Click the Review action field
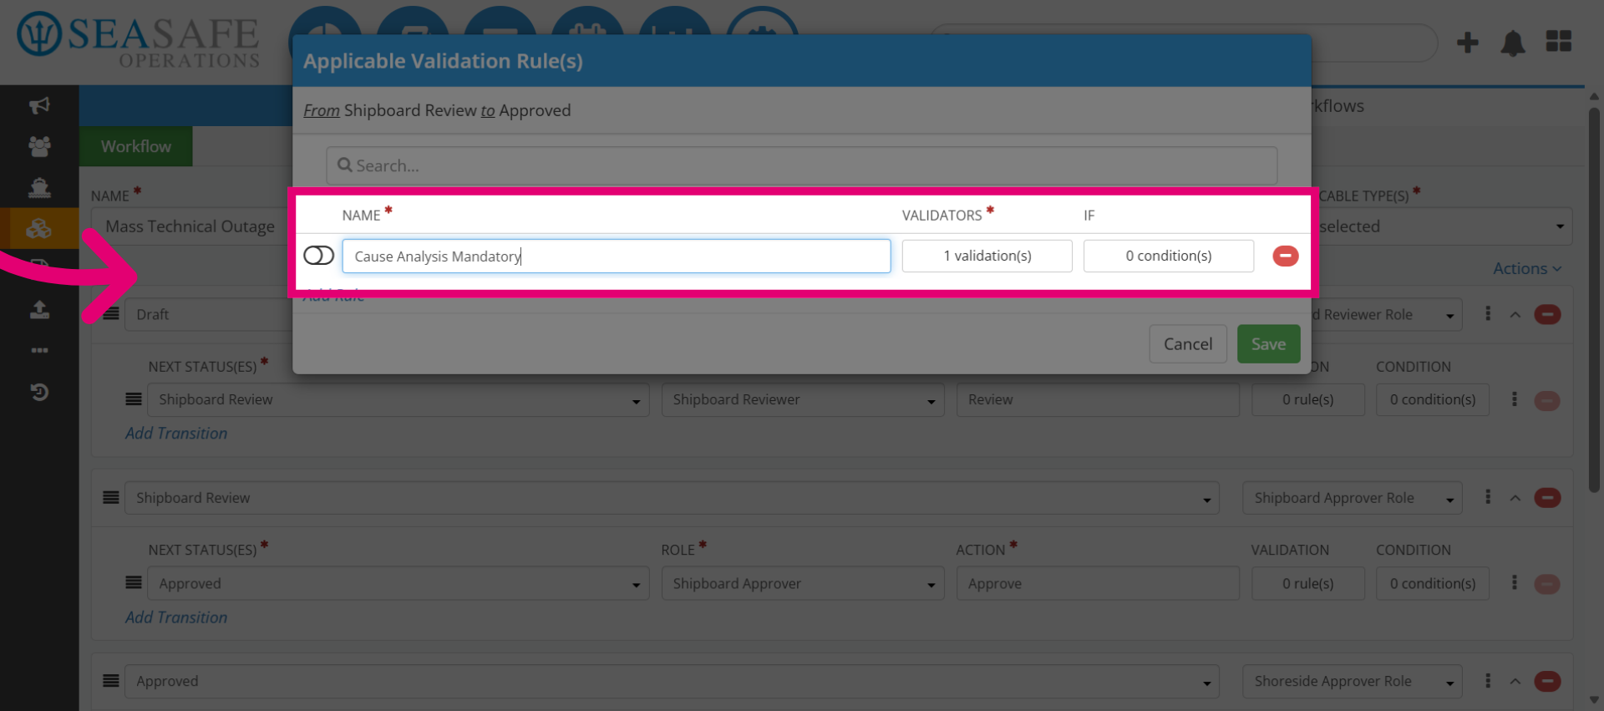 tap(1098, 400)
